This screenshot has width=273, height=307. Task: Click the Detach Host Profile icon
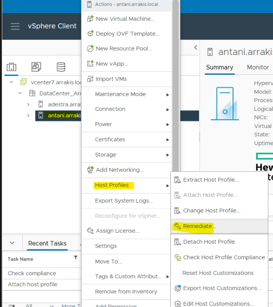pyautogui.click(x=177, y=241)
